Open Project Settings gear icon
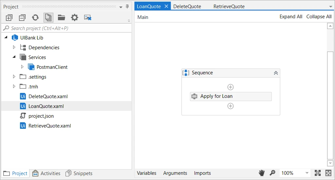Screen dimensions: 335x180 coord(75,18)
